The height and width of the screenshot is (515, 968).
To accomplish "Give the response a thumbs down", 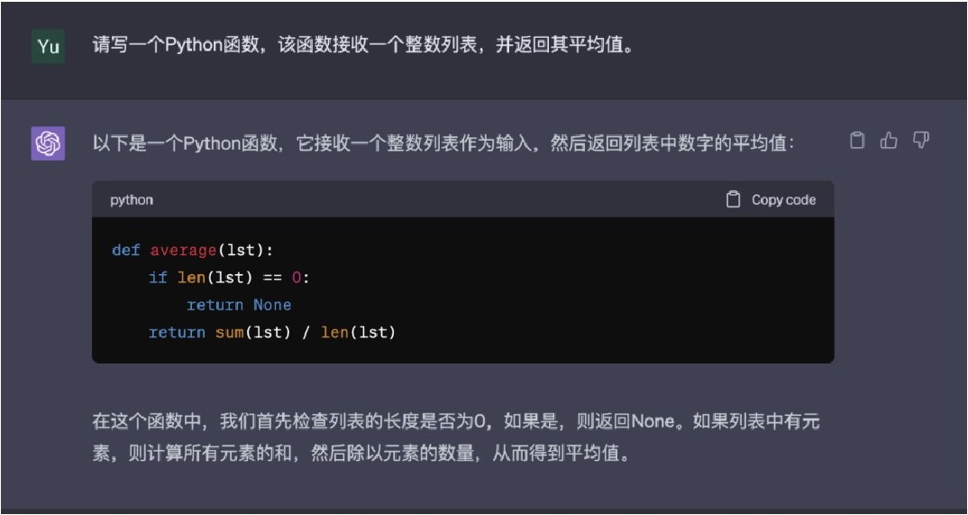I will tap(920, 141).
